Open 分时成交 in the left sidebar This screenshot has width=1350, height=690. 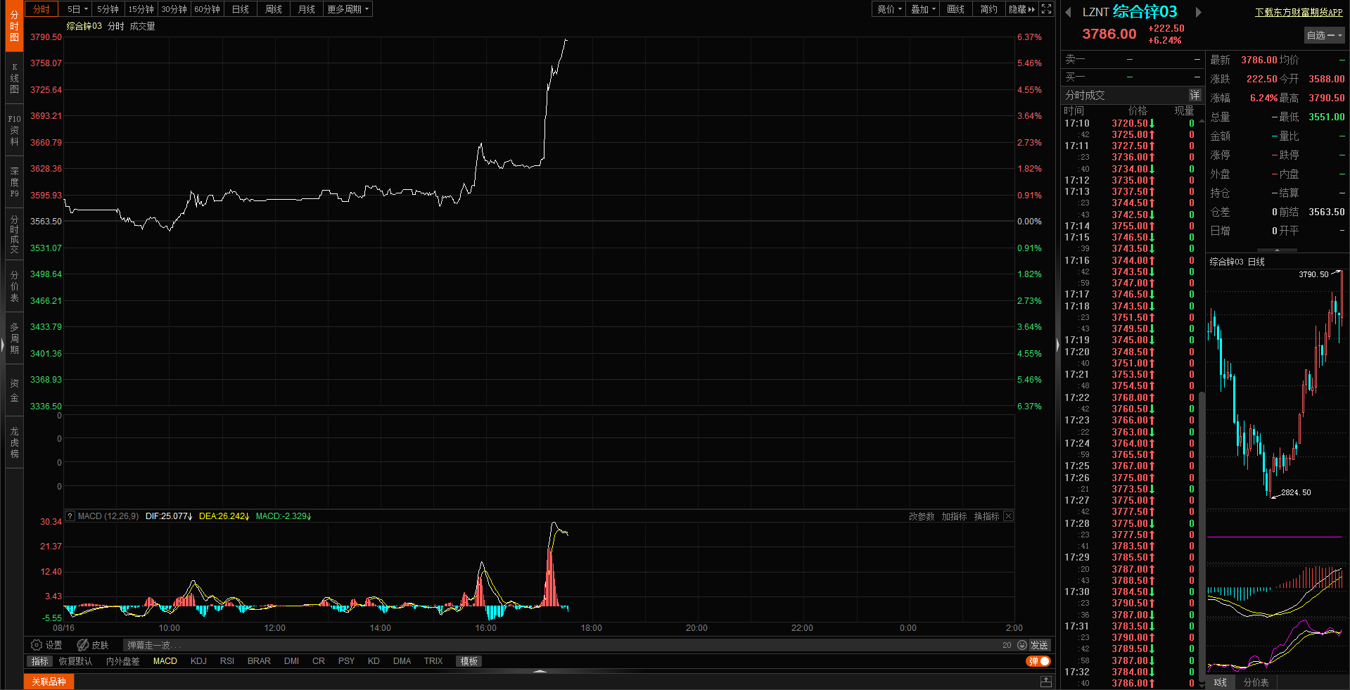pos(14,234)
